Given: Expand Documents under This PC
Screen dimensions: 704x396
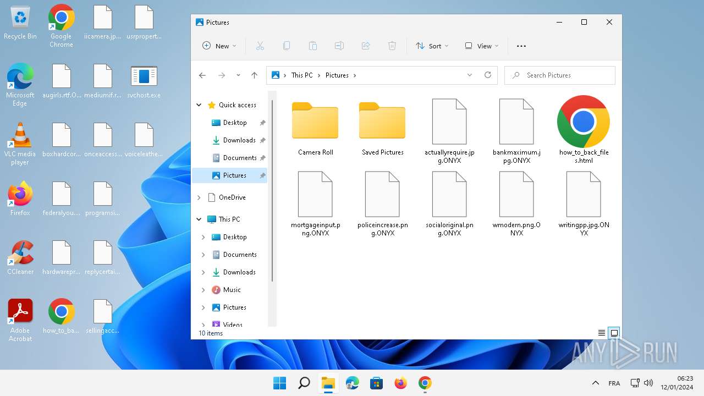Looking at the screenshot, I should [204, 255].
